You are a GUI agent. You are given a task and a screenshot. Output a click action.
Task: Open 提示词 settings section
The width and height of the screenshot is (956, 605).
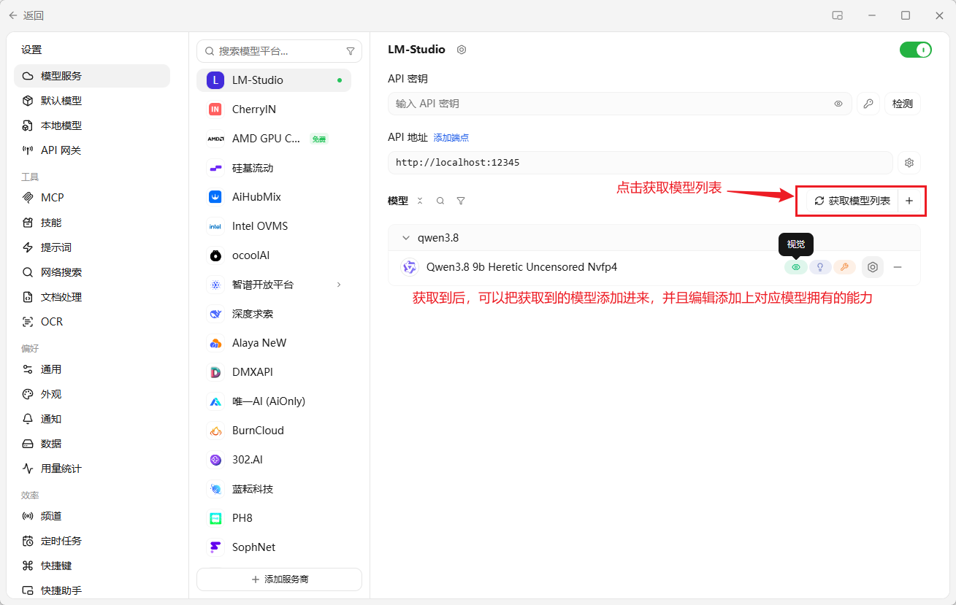click(92, 247)
